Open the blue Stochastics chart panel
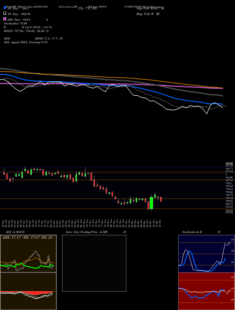235x310 pixels. point(206,254)
